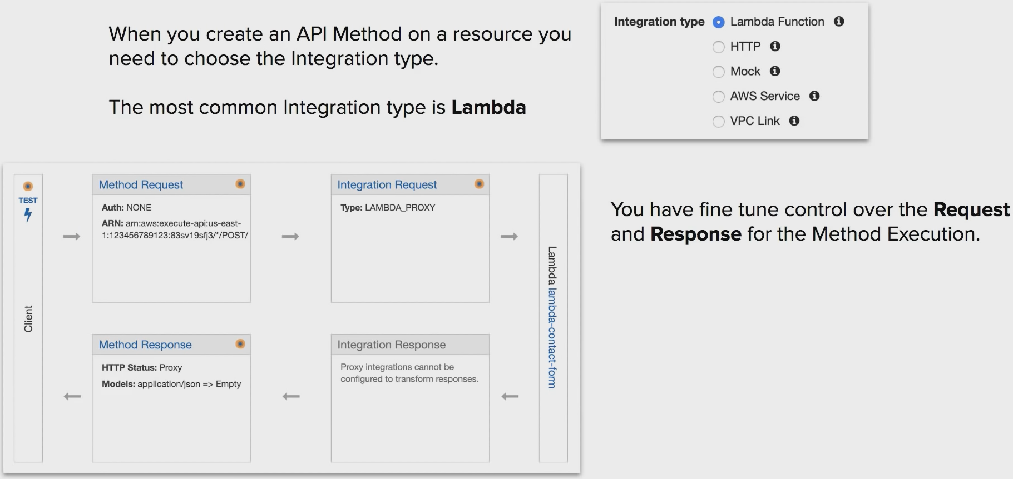
Task: Click the orange dot in Integration Request header
Action: [479, 184]
